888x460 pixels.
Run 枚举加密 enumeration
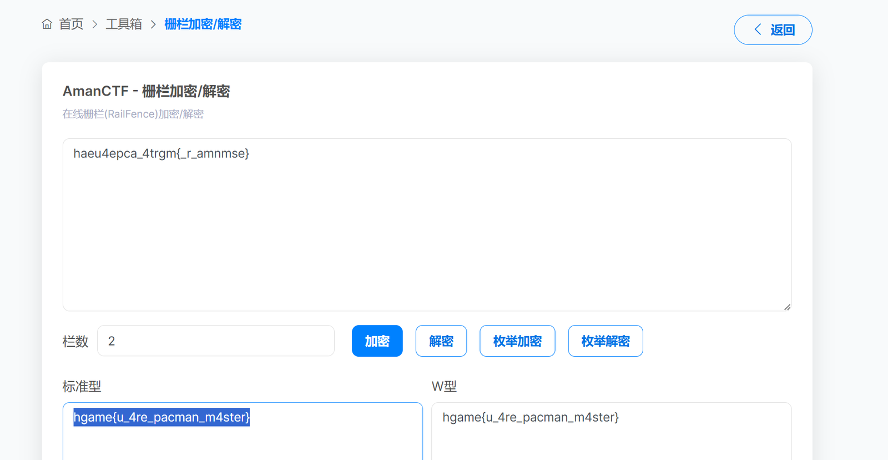coord(517,341)
